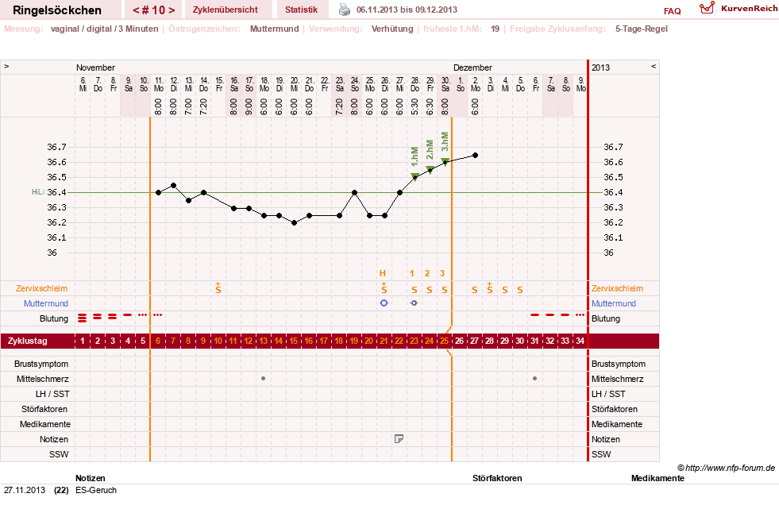Click the Muttermund circle on 28 November
Viewport: 779px width, 509px height.
414,303
